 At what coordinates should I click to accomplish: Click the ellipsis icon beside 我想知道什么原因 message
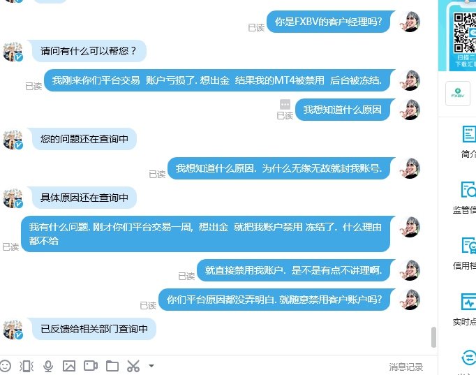(x=285, y=104)
